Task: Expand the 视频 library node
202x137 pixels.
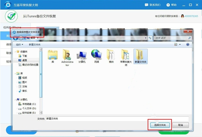Action: point(17,78)
